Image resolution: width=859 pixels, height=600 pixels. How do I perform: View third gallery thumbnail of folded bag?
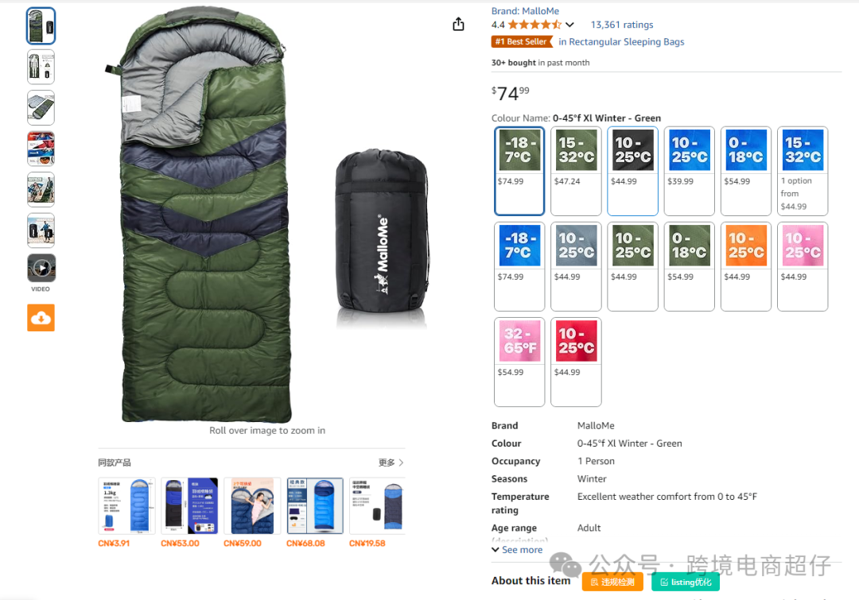click(41, 108)
